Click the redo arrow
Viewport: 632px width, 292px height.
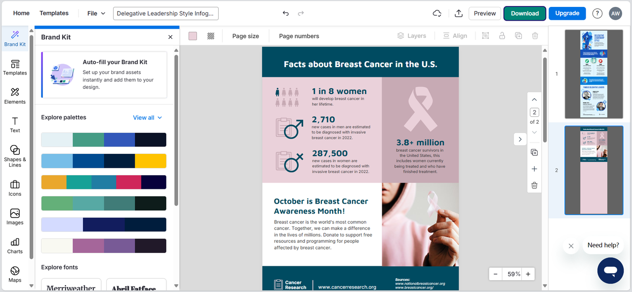(301, 13)
